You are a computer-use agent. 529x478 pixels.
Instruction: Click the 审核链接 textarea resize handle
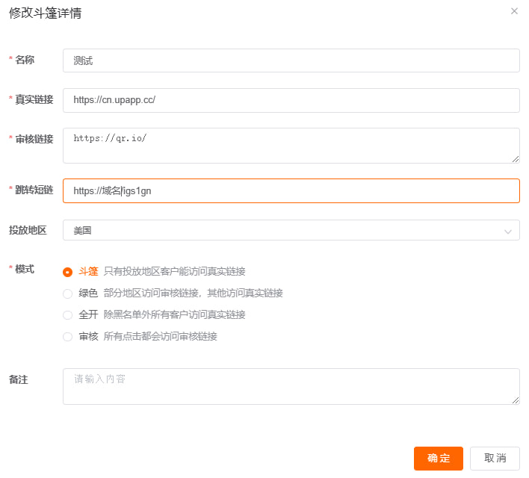[515, 159]
